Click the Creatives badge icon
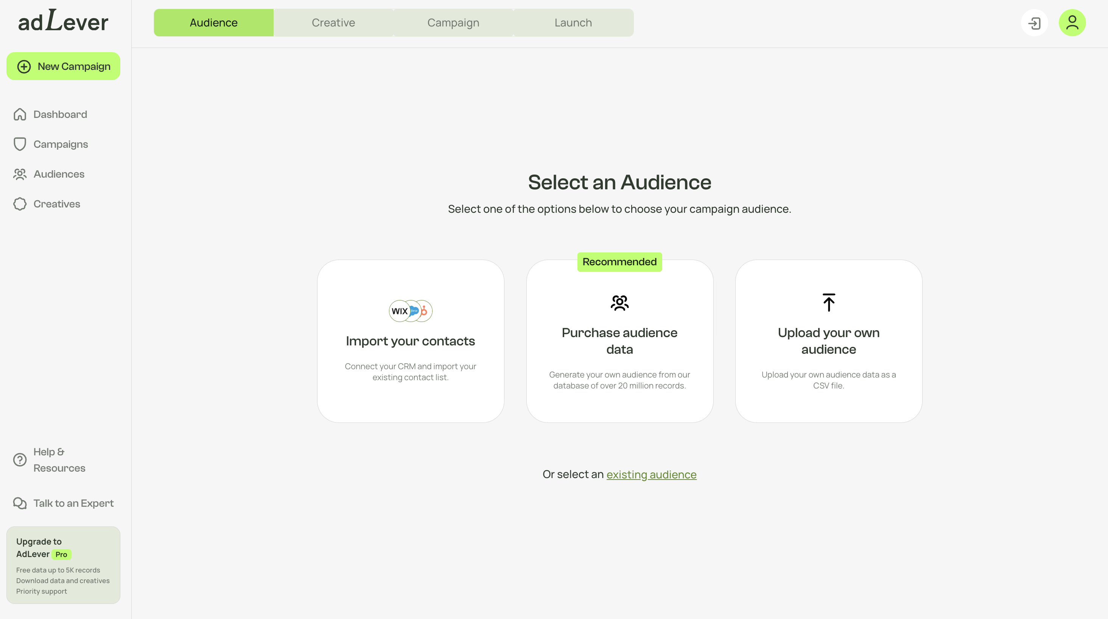The height and width of the screenshot is (619, 1108). [x=20, y=204]
